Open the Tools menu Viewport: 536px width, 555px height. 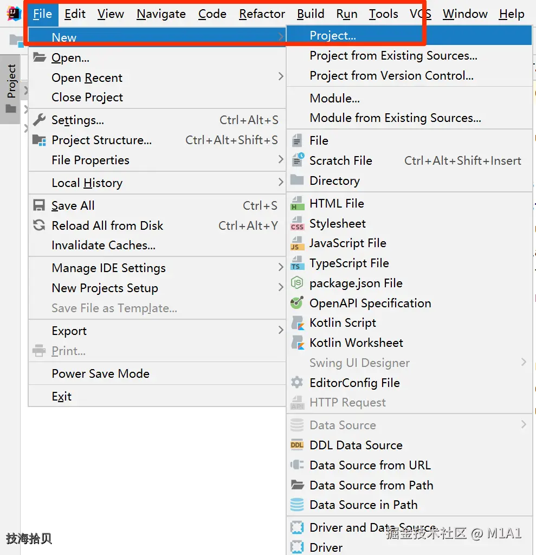[x=383, y=14]
